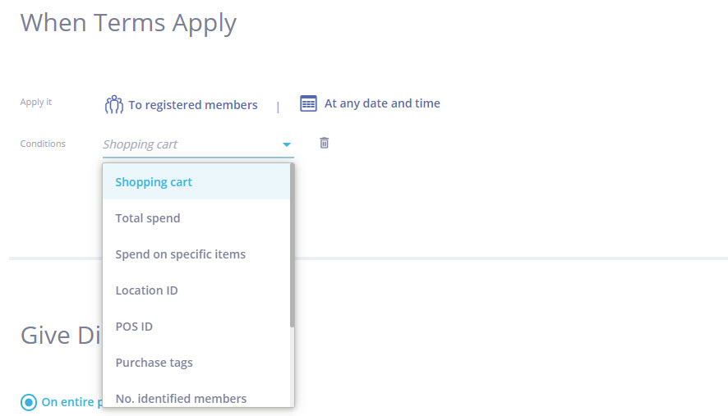Screen dimensions: 728x416
Task: Select POS ID condition
Action: [x=196, y=327]
